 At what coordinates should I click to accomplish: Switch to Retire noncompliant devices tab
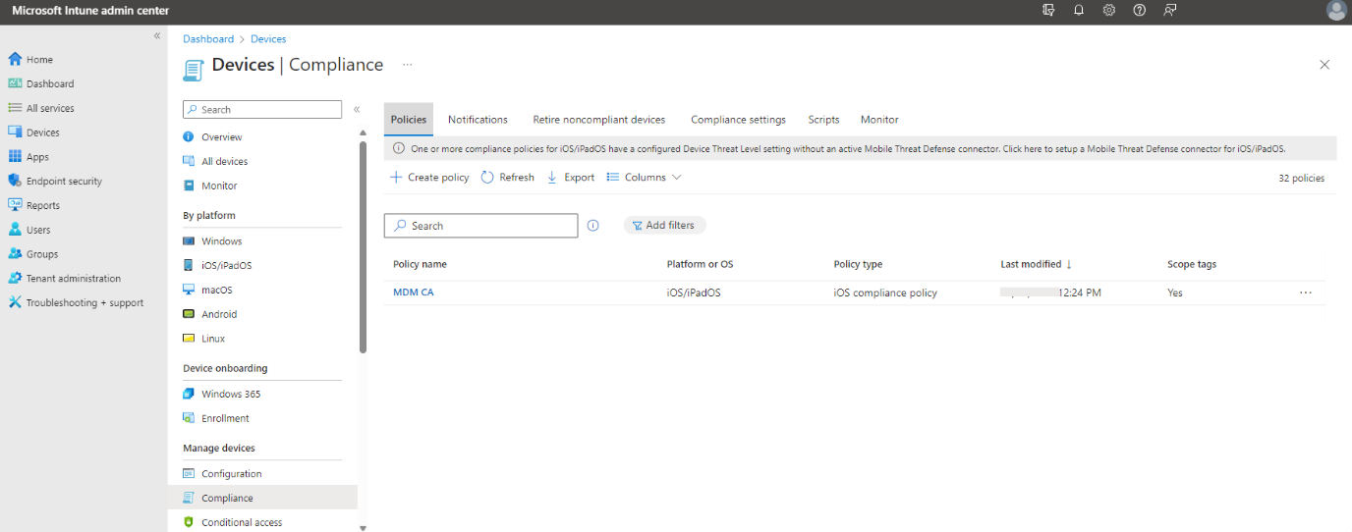(599, 120)
